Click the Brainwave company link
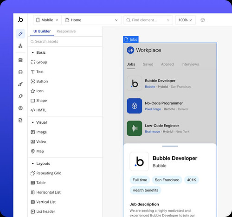 pos(152,132)
